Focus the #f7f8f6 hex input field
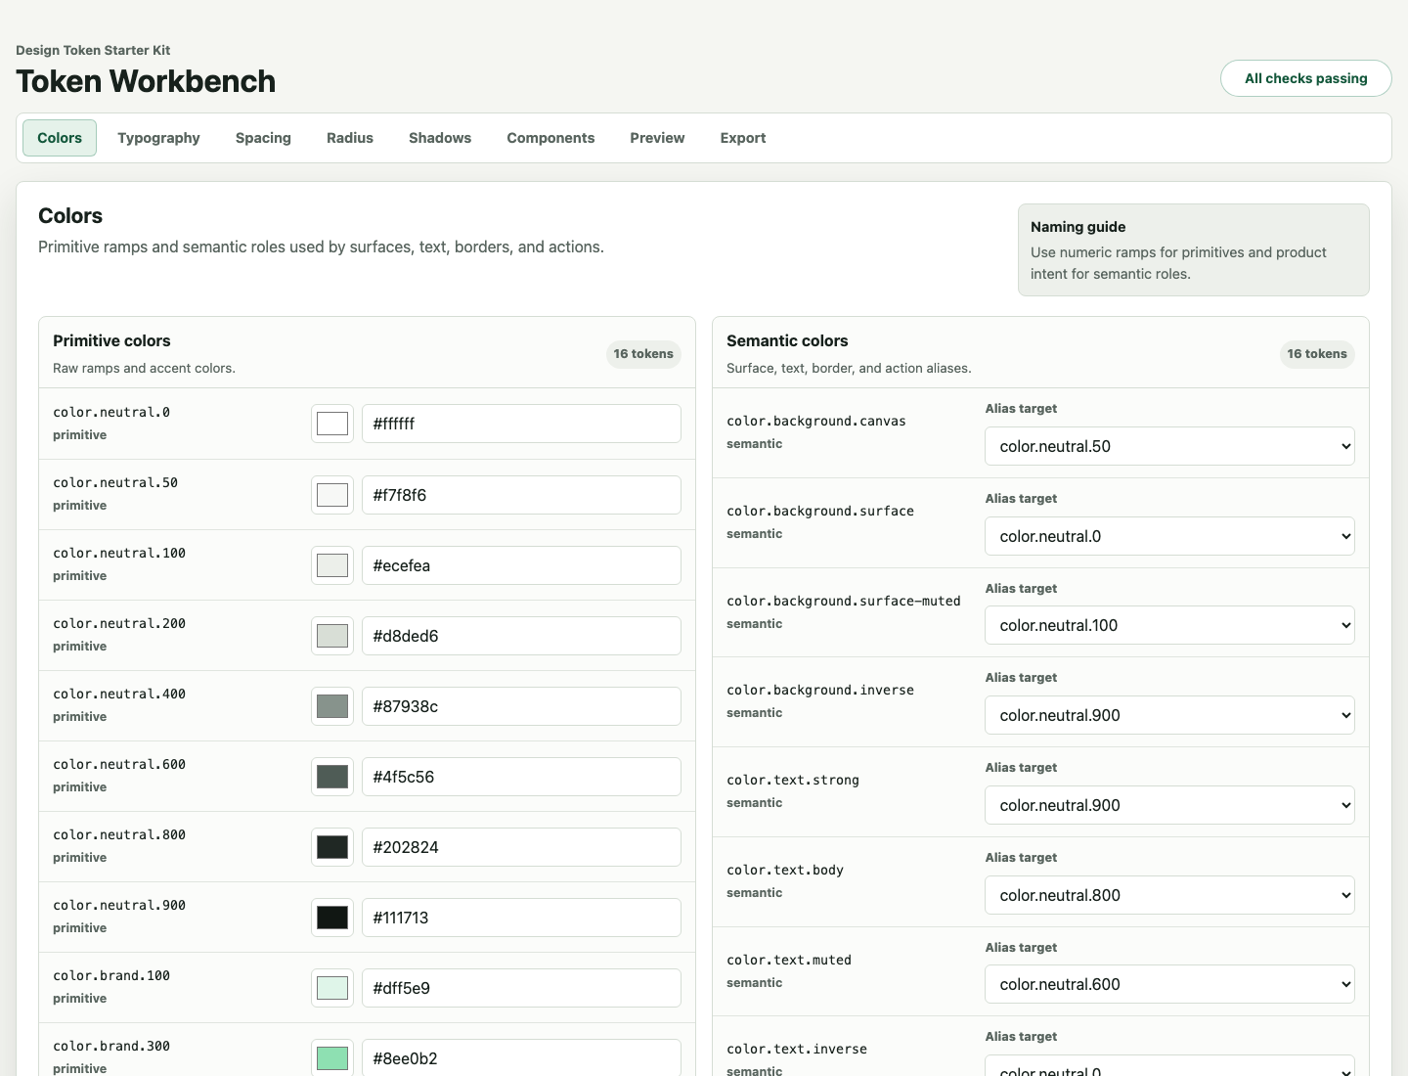1408x1076 pixels. pos(521,495)
